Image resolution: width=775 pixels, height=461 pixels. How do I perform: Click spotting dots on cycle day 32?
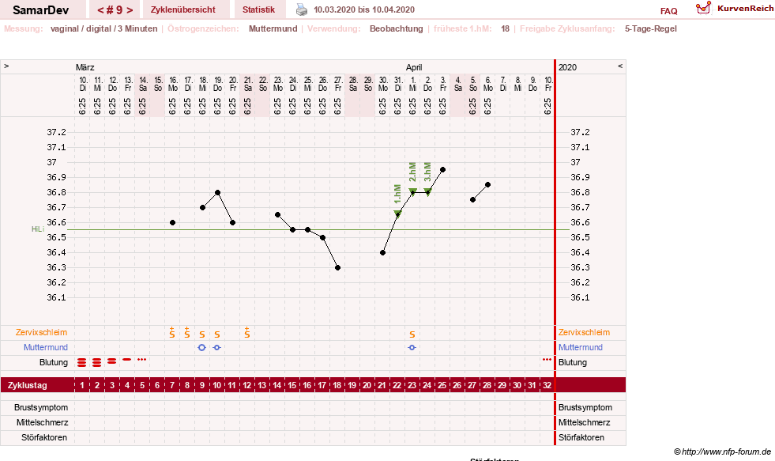coord(547,360)
